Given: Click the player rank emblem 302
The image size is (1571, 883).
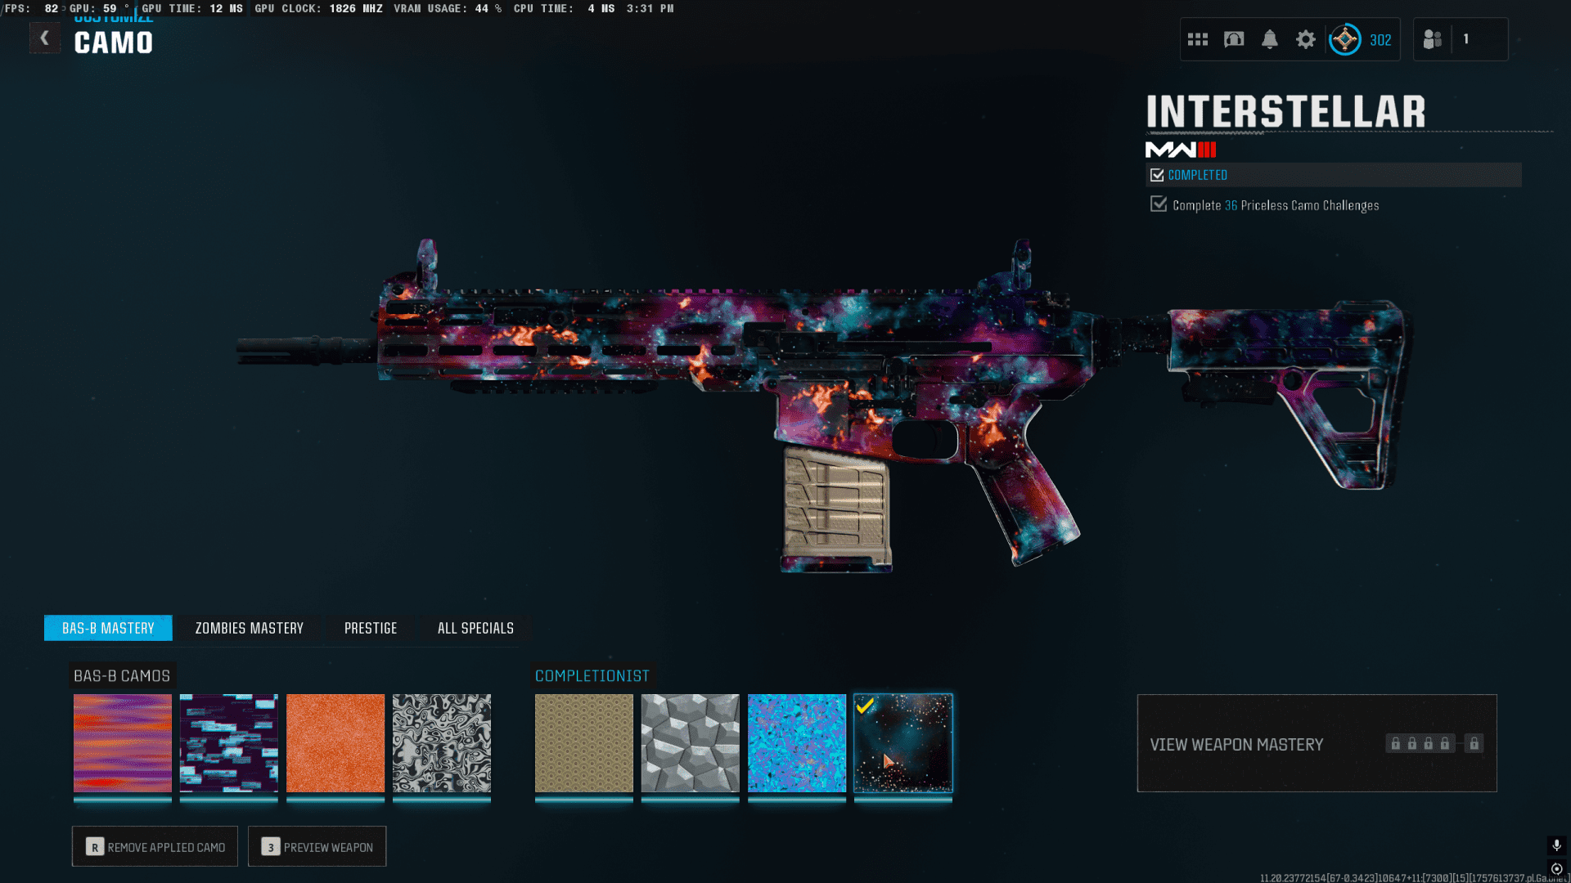Looking at the screenshot, I should 1345,39.
